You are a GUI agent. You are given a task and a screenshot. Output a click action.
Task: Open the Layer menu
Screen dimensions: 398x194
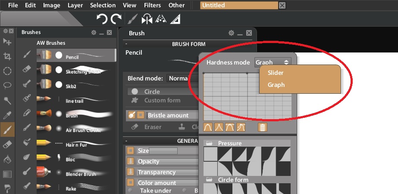tap(75, 5)
